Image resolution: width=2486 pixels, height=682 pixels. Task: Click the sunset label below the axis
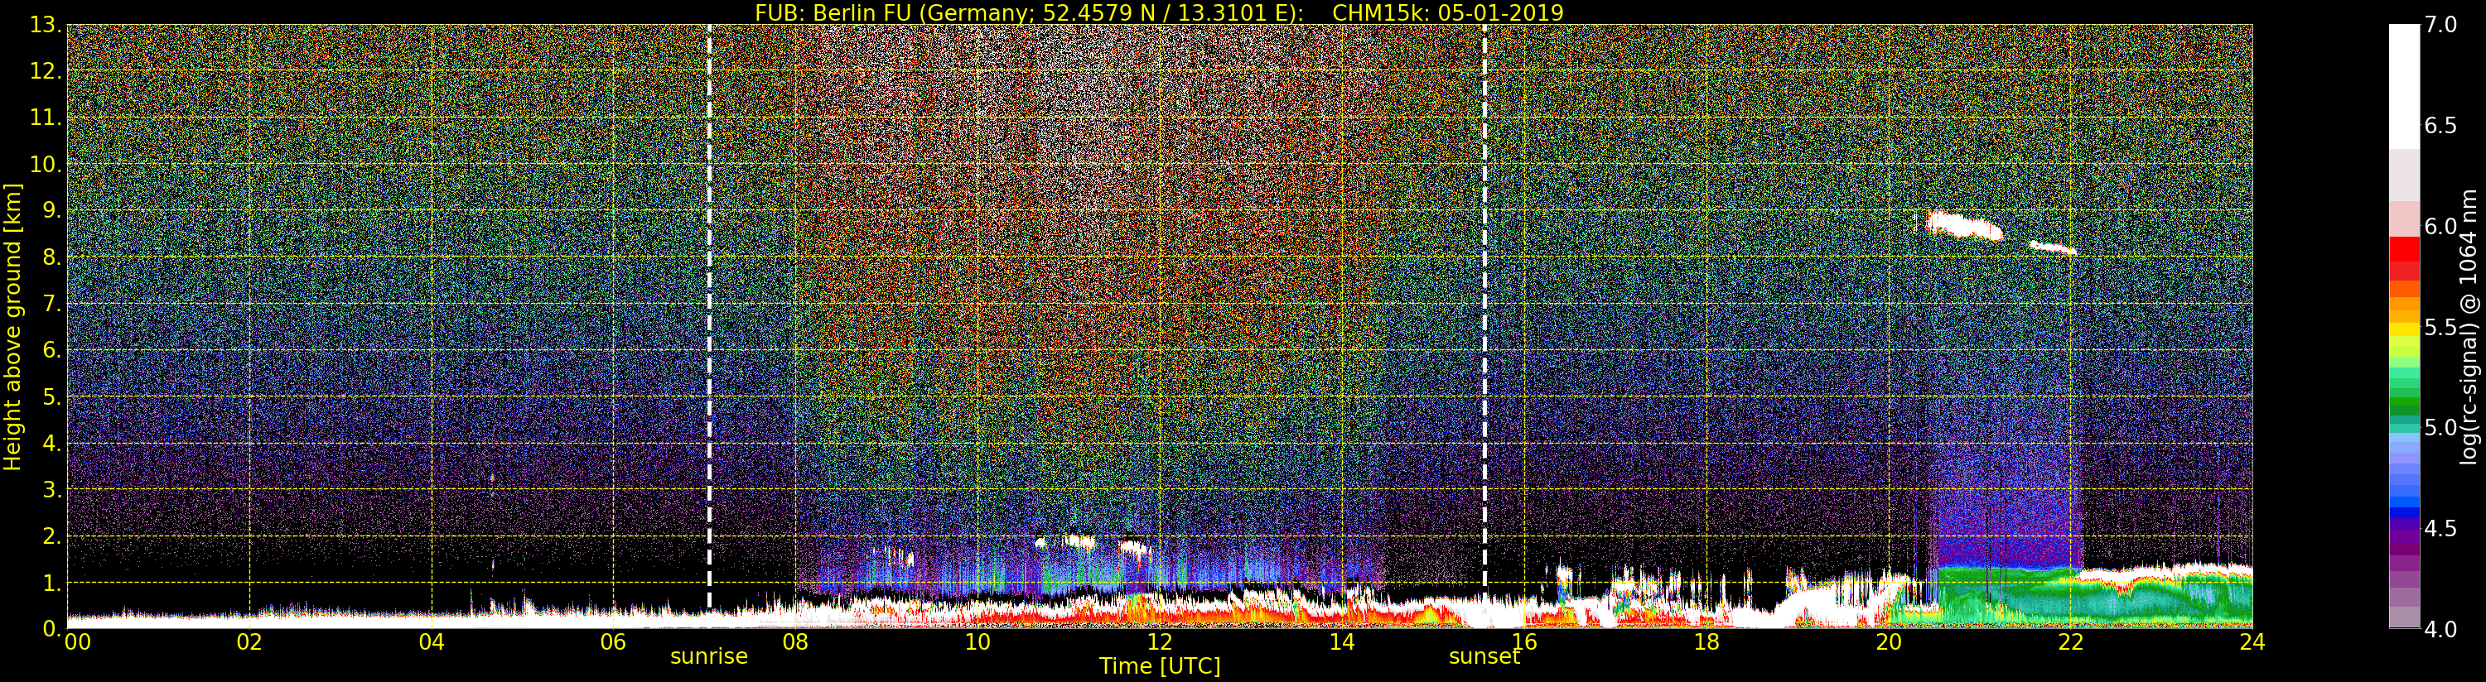point(1484,656)
